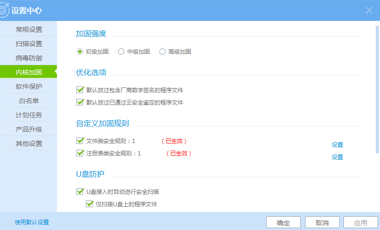
Task: Click the settings center gear icon
Action: coord(4,10)
